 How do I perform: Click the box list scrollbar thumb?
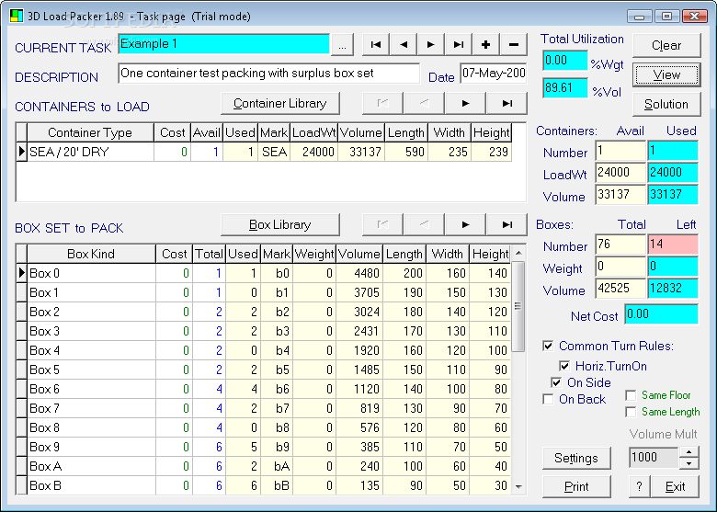[518, 306]
